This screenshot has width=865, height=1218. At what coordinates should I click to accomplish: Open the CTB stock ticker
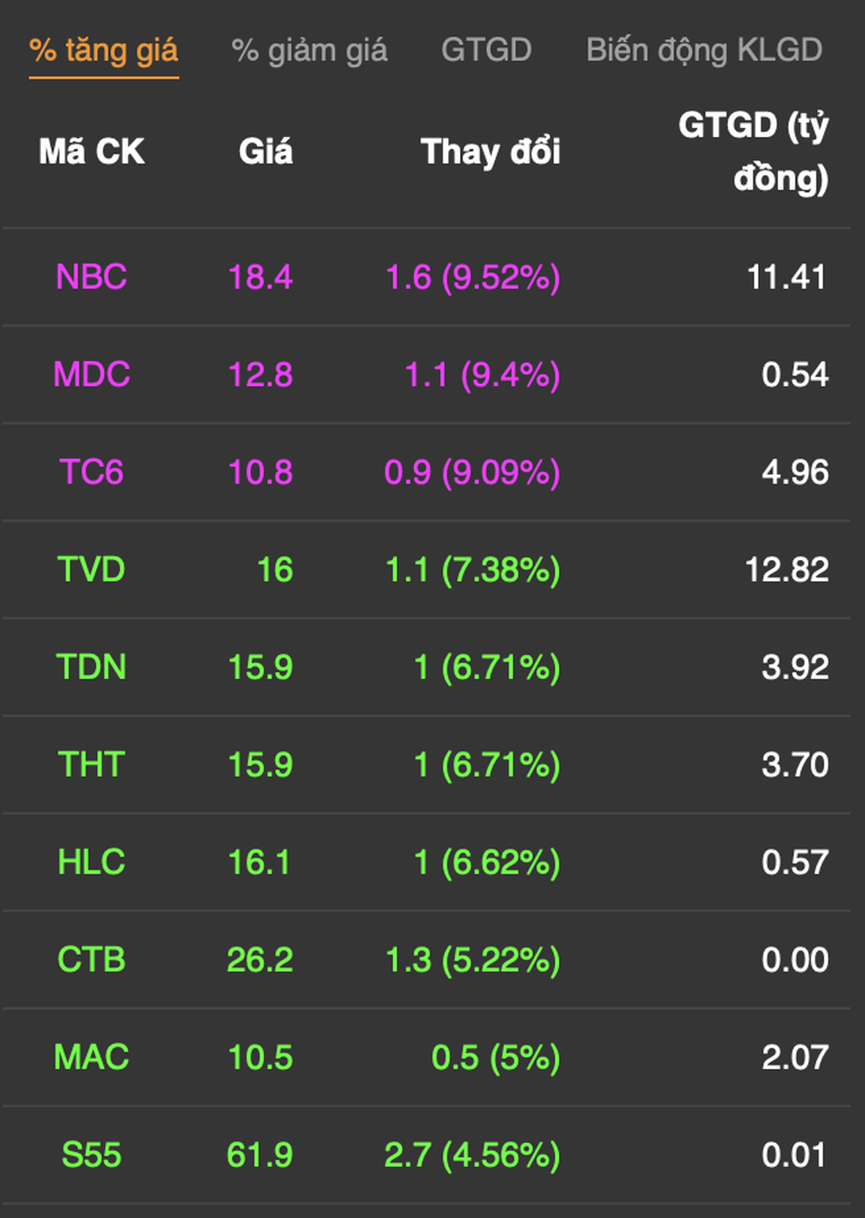(x=91, y=960)
